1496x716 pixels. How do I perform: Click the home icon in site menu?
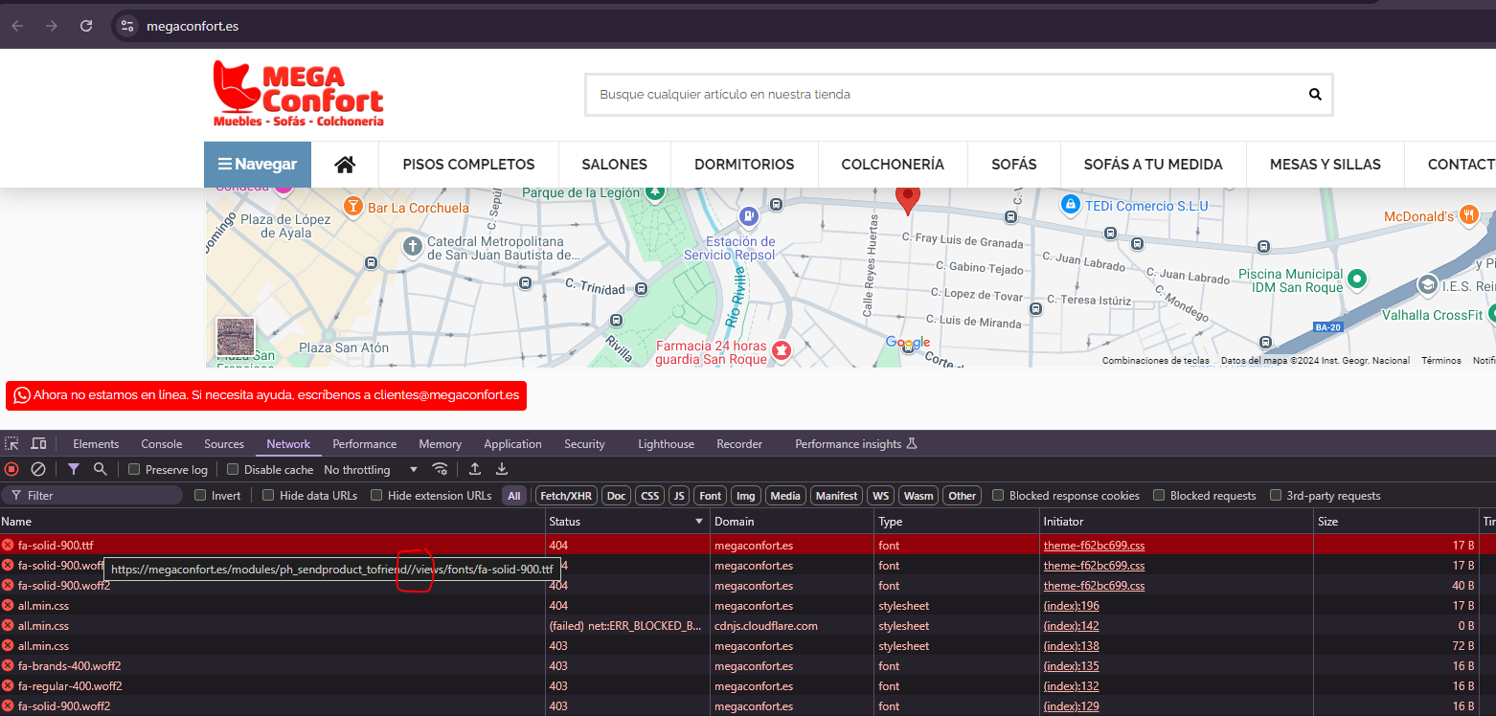point(345,165)
